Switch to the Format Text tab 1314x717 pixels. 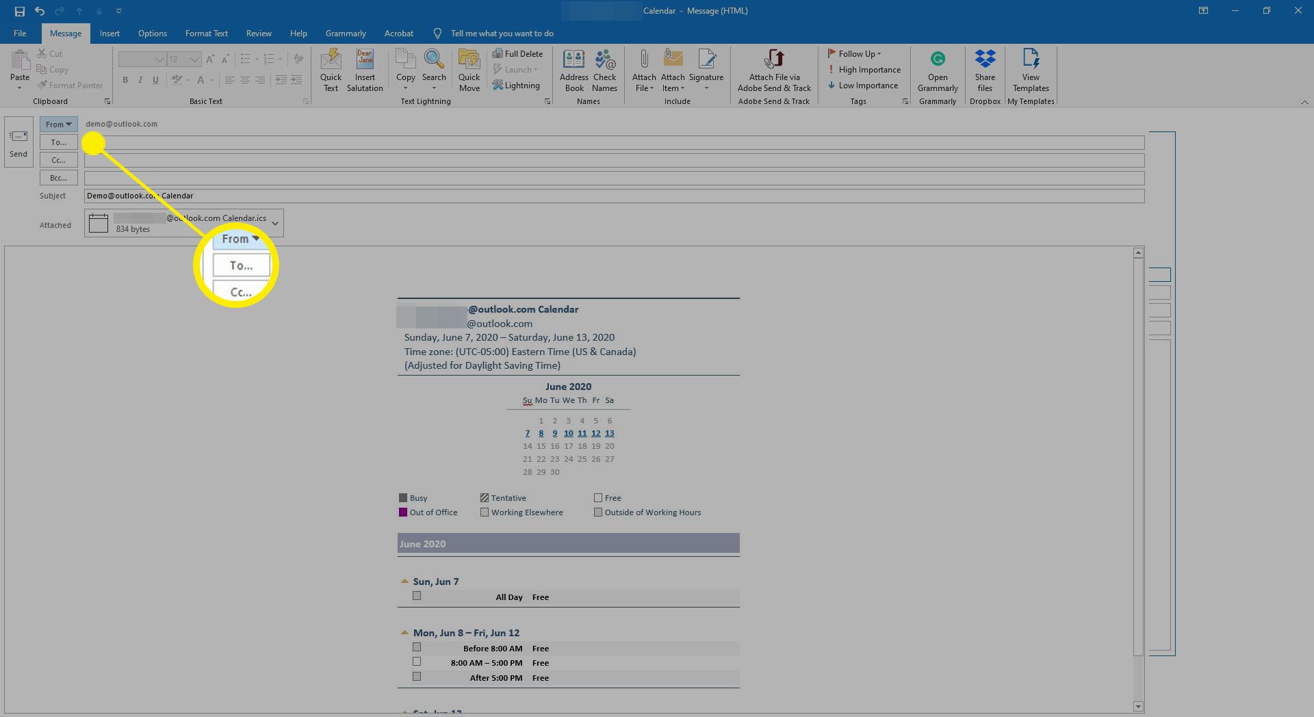pyautogui.click(x=206, y=33)
